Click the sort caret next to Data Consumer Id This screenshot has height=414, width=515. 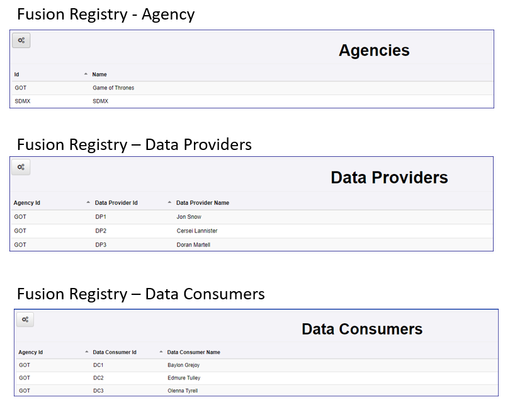click(162, 352)
